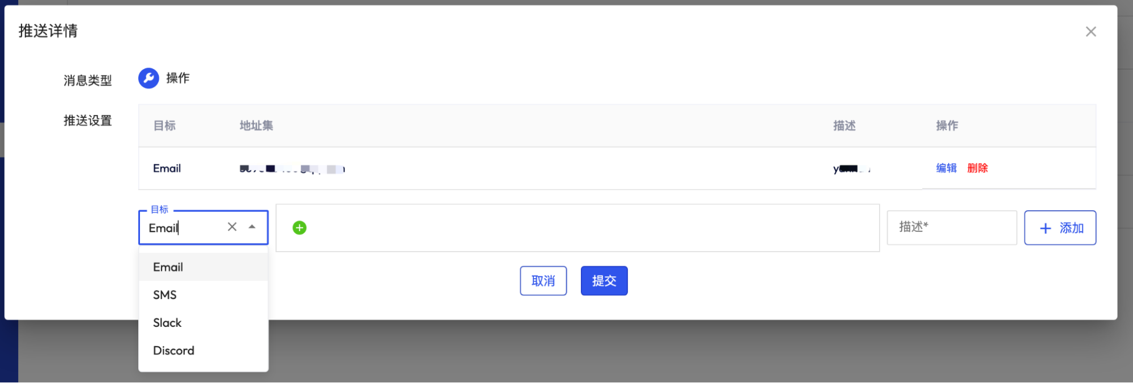Click the plus icon inside 添加 button
This screenshot has height=383, width=1133.
pos(1045,228)
